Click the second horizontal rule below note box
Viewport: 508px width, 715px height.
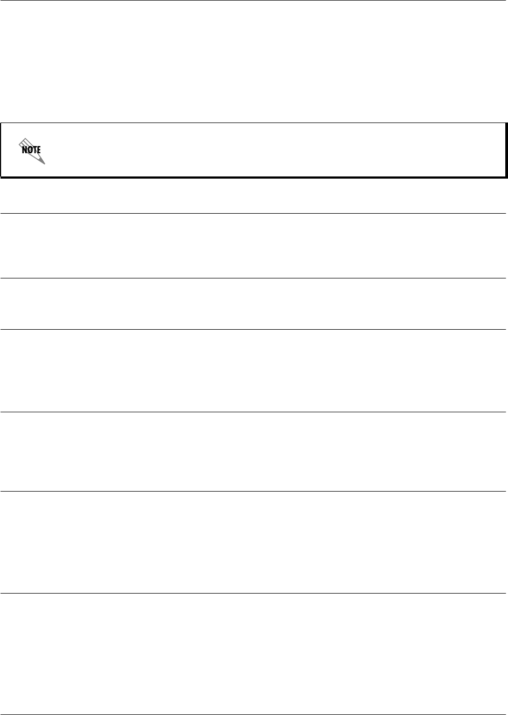tap(254, 278)
